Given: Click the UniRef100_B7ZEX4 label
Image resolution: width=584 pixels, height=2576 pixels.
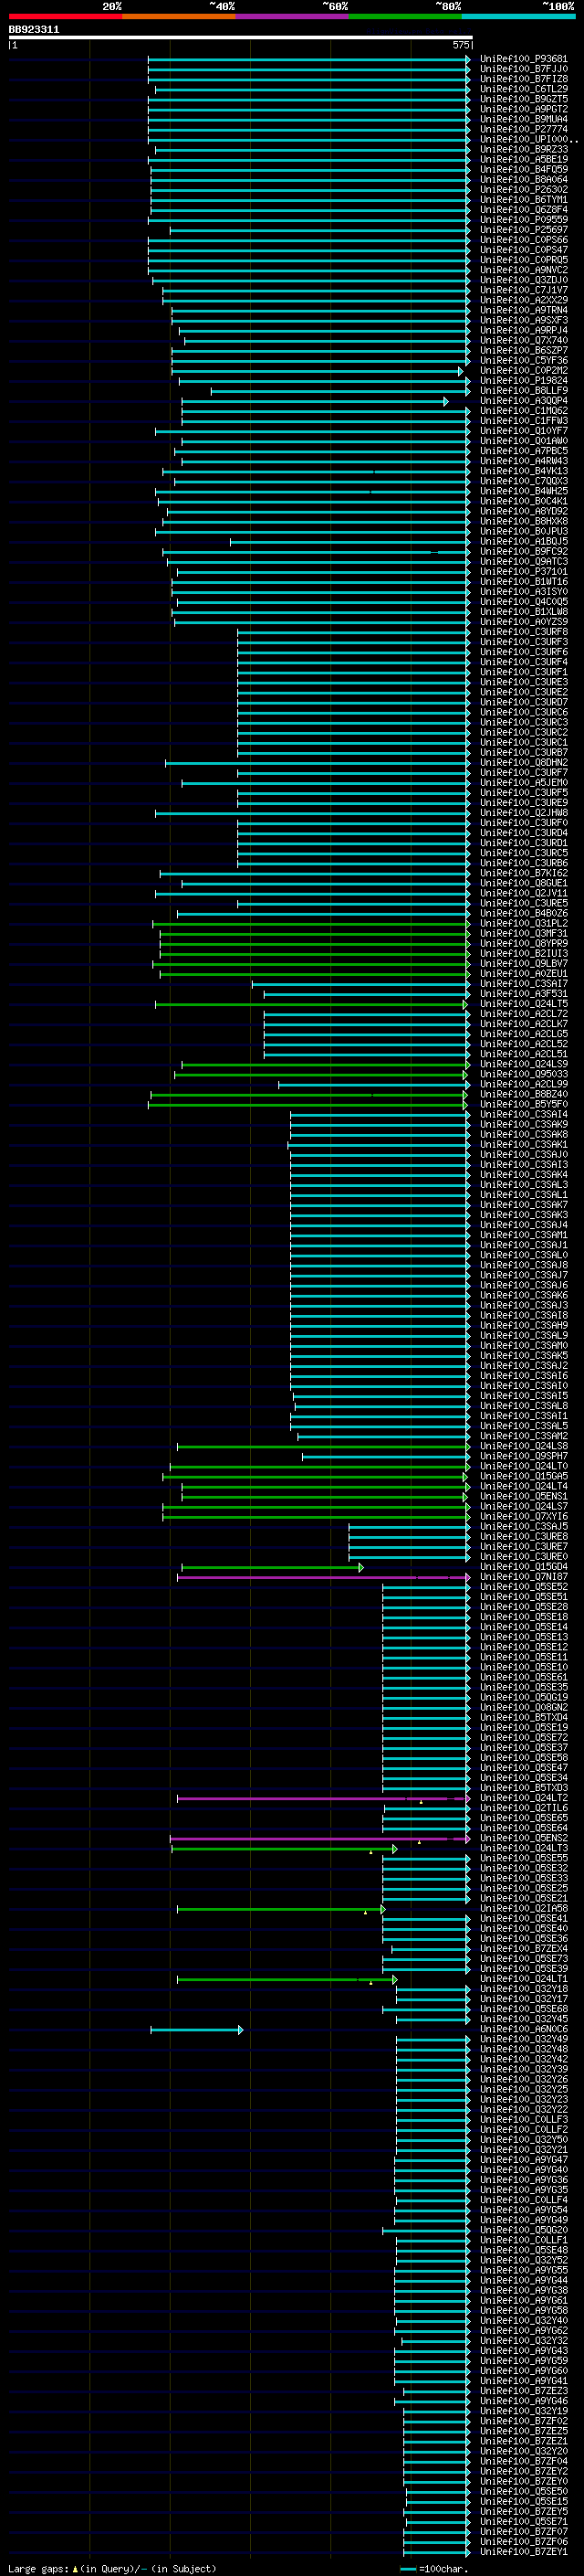Looking at the screenshot, I should [x=524, y=1950].
